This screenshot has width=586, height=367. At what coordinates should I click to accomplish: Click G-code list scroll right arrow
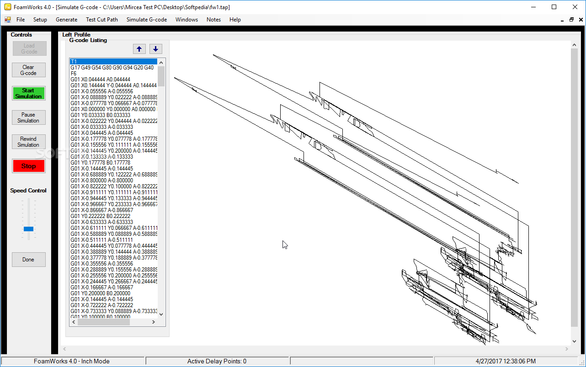point(154,322)
